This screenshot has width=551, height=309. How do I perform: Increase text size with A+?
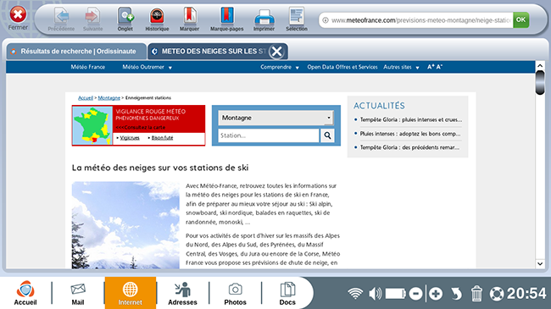(431, 67)
